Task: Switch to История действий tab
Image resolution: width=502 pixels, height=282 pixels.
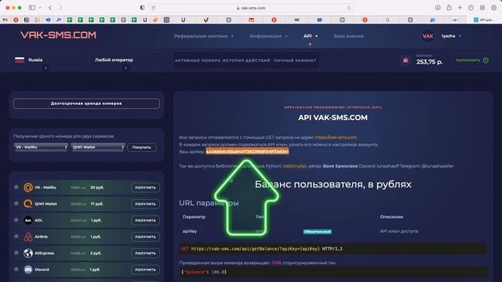Action: [246, 60]
